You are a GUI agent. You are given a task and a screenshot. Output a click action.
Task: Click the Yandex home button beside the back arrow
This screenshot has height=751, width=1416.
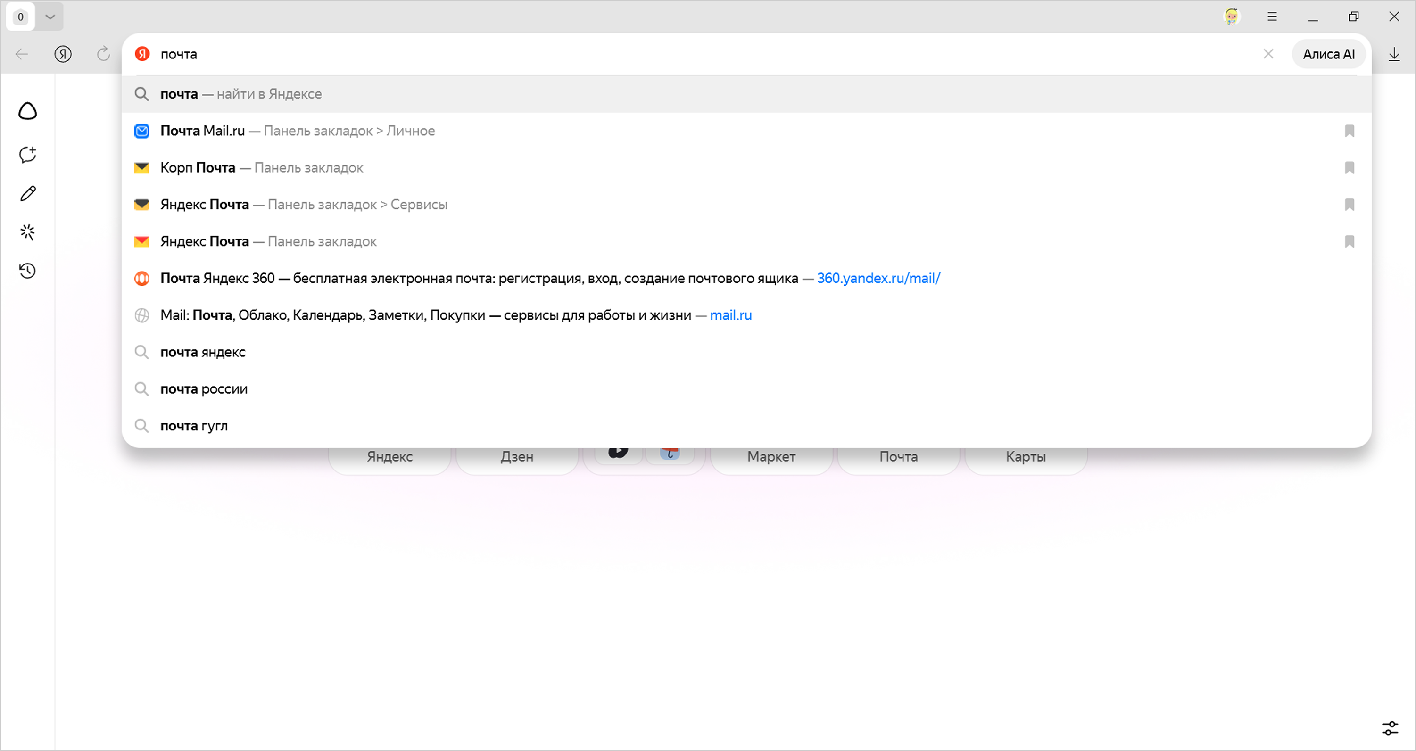pos(63,54)
